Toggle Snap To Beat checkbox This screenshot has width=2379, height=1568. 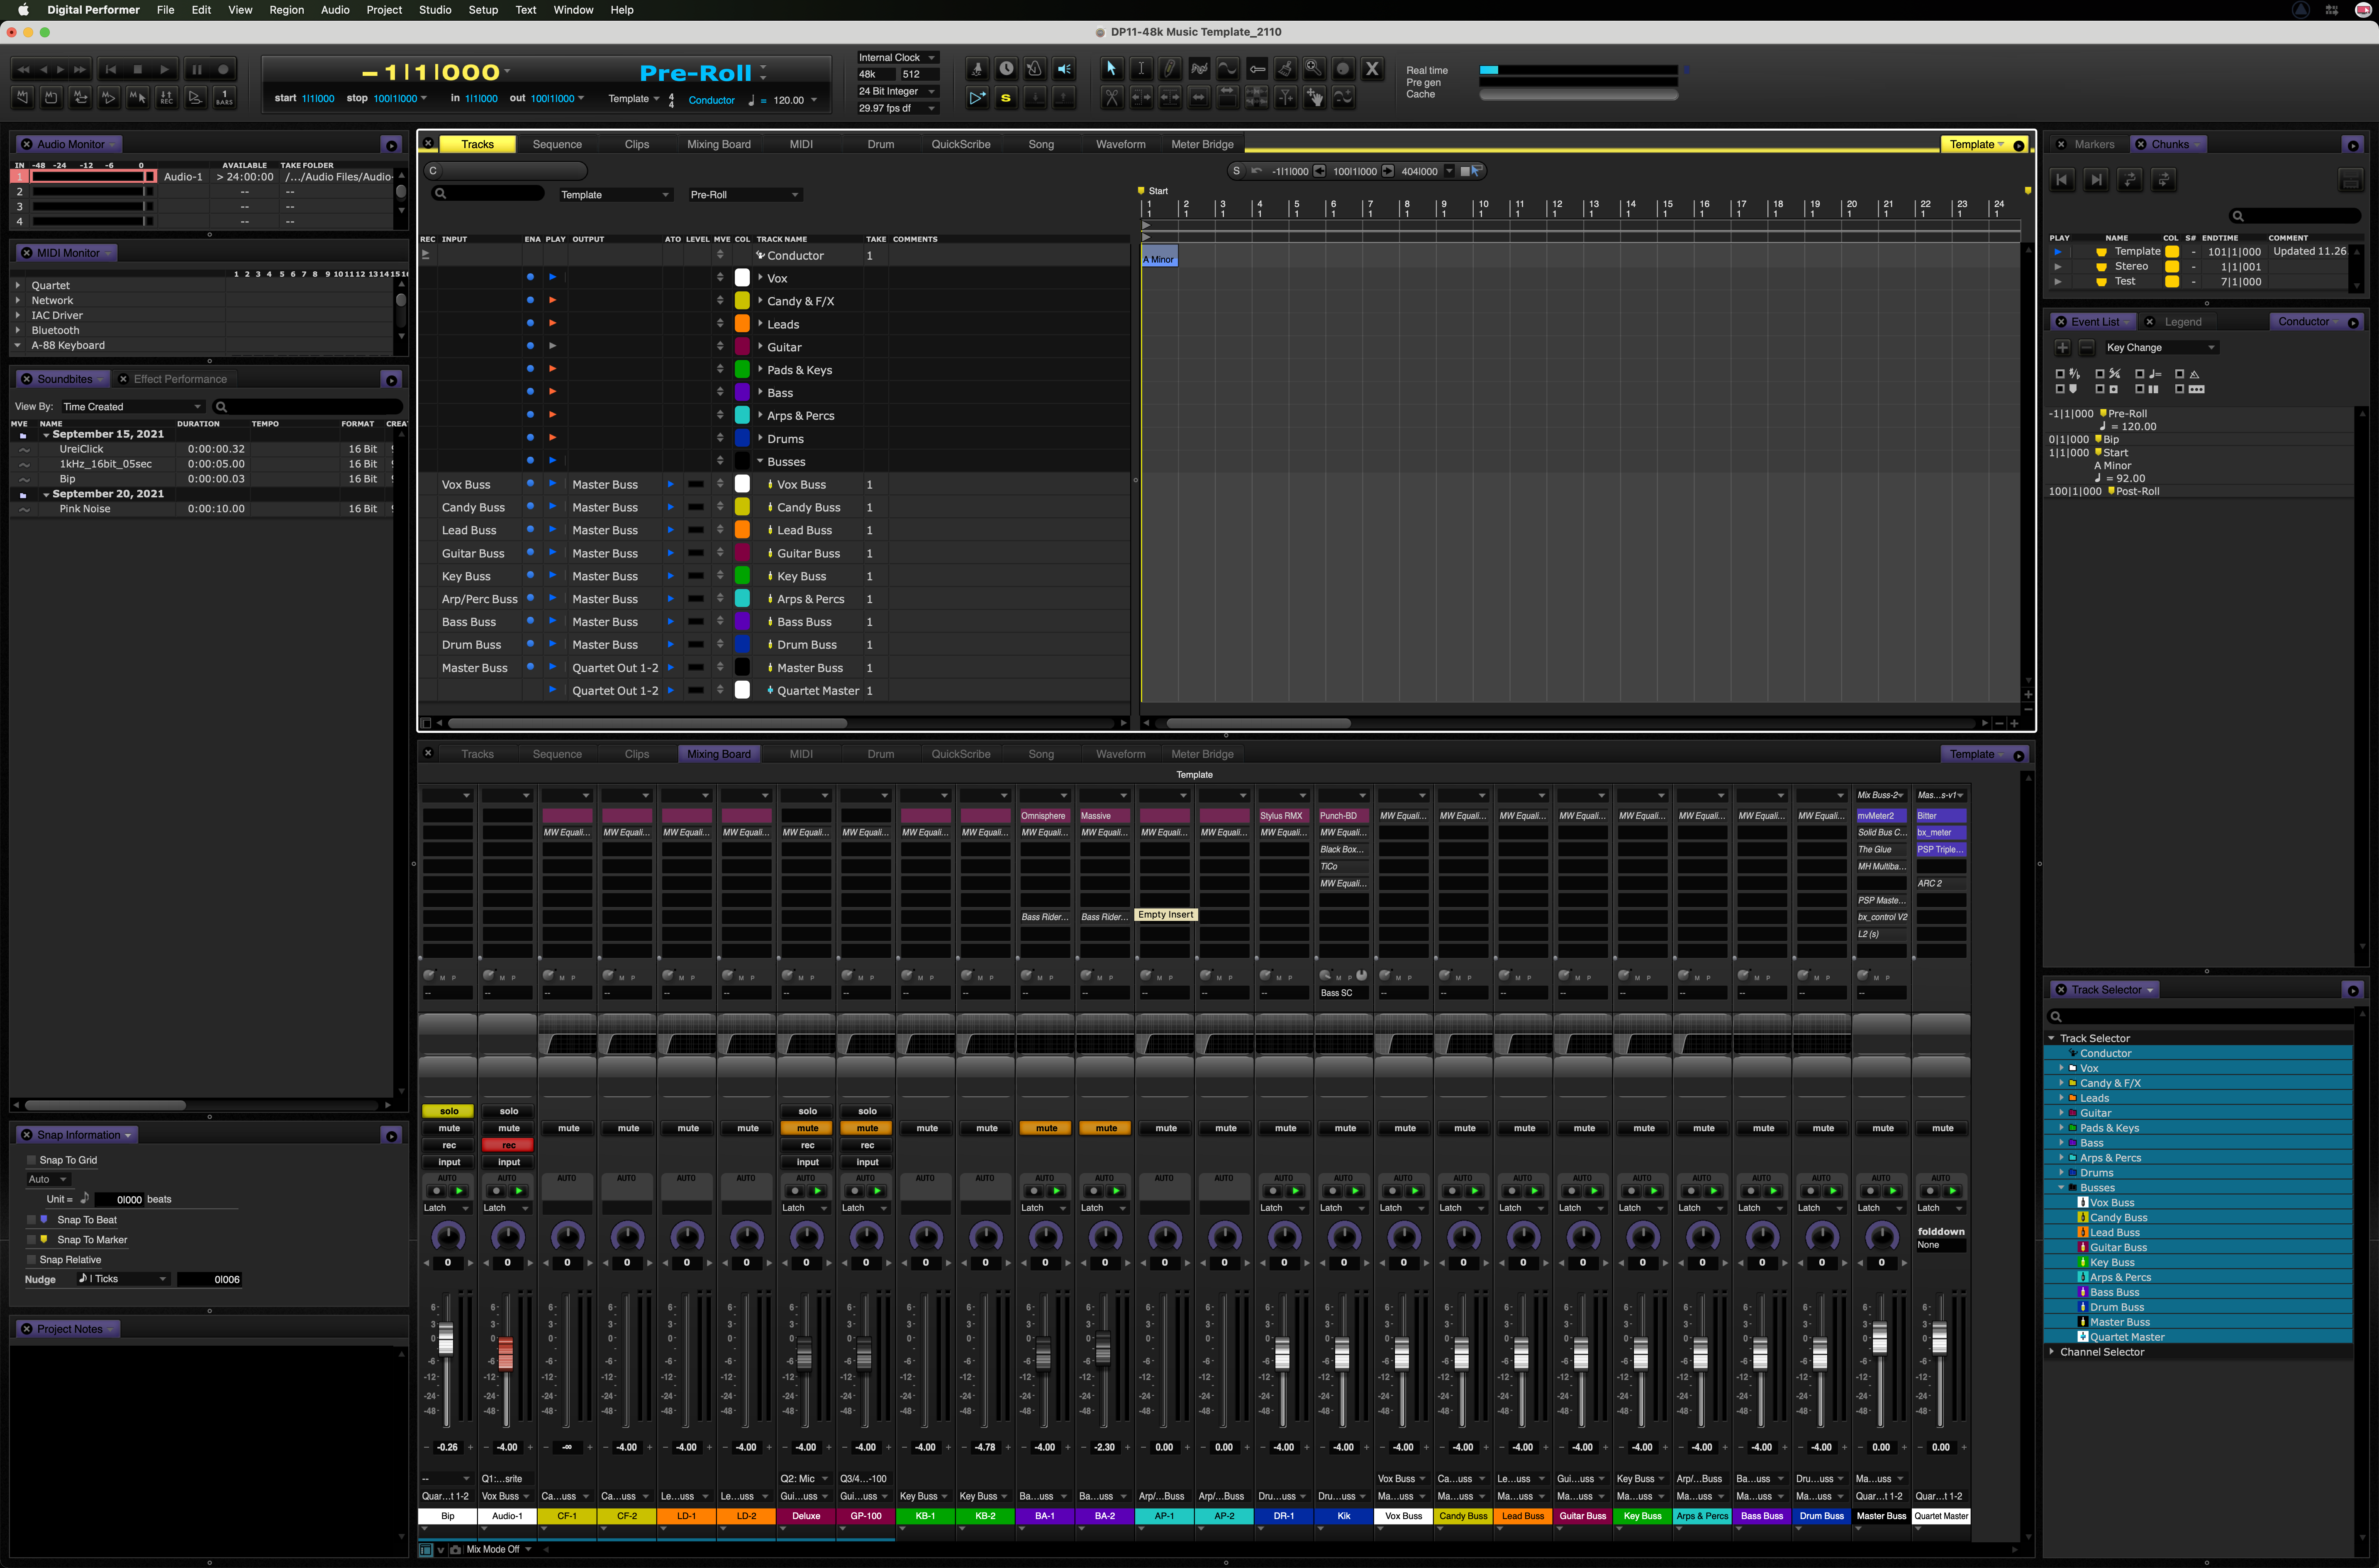point(31,1220)
